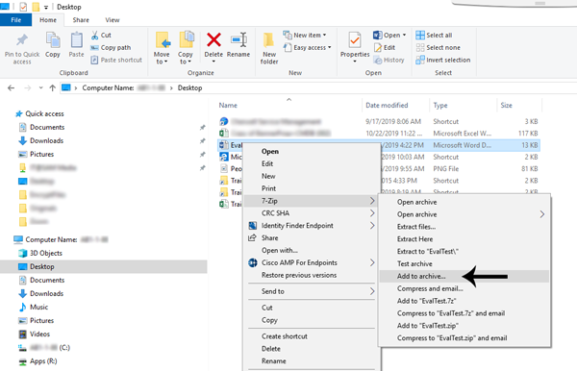Go up one level with up arrow

[x=52, y=87]
